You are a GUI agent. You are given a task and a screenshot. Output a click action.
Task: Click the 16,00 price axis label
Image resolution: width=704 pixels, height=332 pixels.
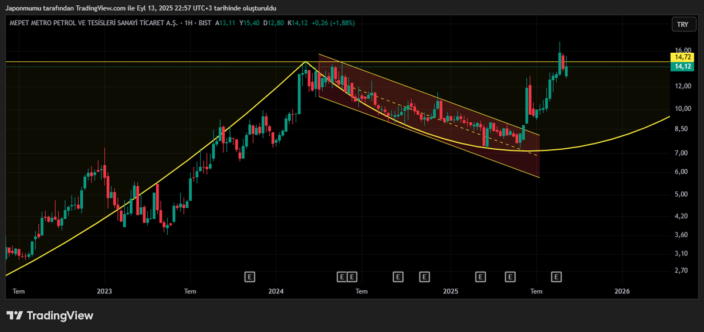pyautogui.click(x=682, y=50)
